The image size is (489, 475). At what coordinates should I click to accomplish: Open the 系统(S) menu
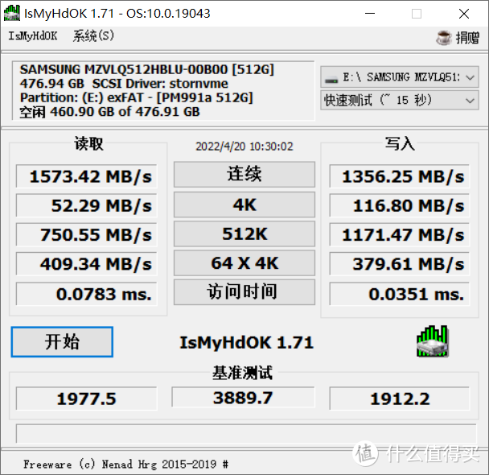(93, 36)
